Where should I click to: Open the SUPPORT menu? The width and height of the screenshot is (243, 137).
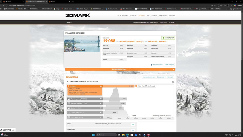133,15
